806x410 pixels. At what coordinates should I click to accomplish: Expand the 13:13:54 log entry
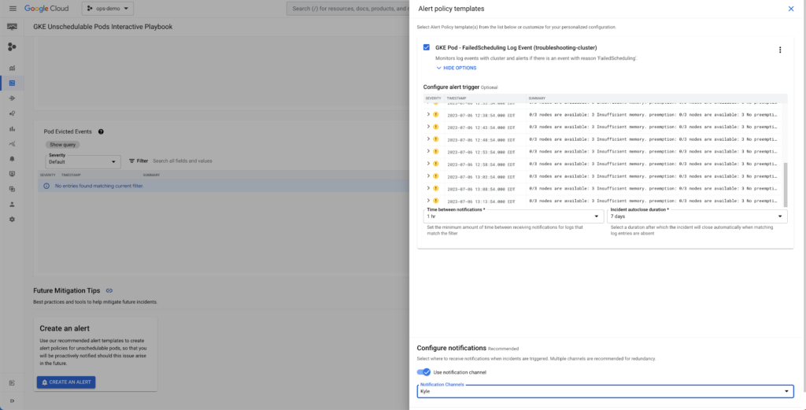click(x=427, y=201)
